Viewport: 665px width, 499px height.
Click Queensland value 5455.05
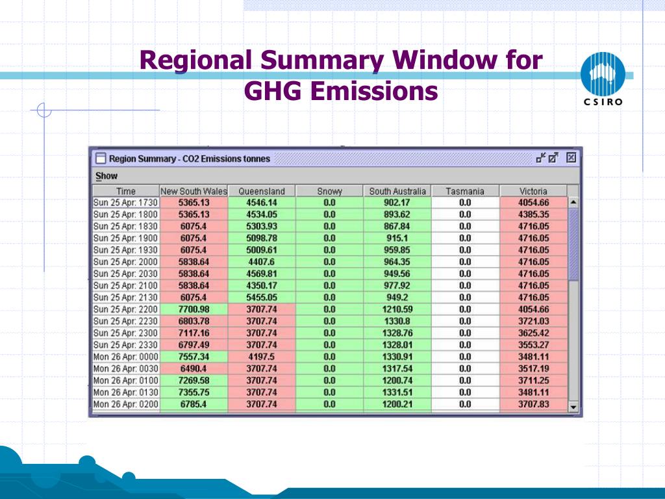pos(262,298)
